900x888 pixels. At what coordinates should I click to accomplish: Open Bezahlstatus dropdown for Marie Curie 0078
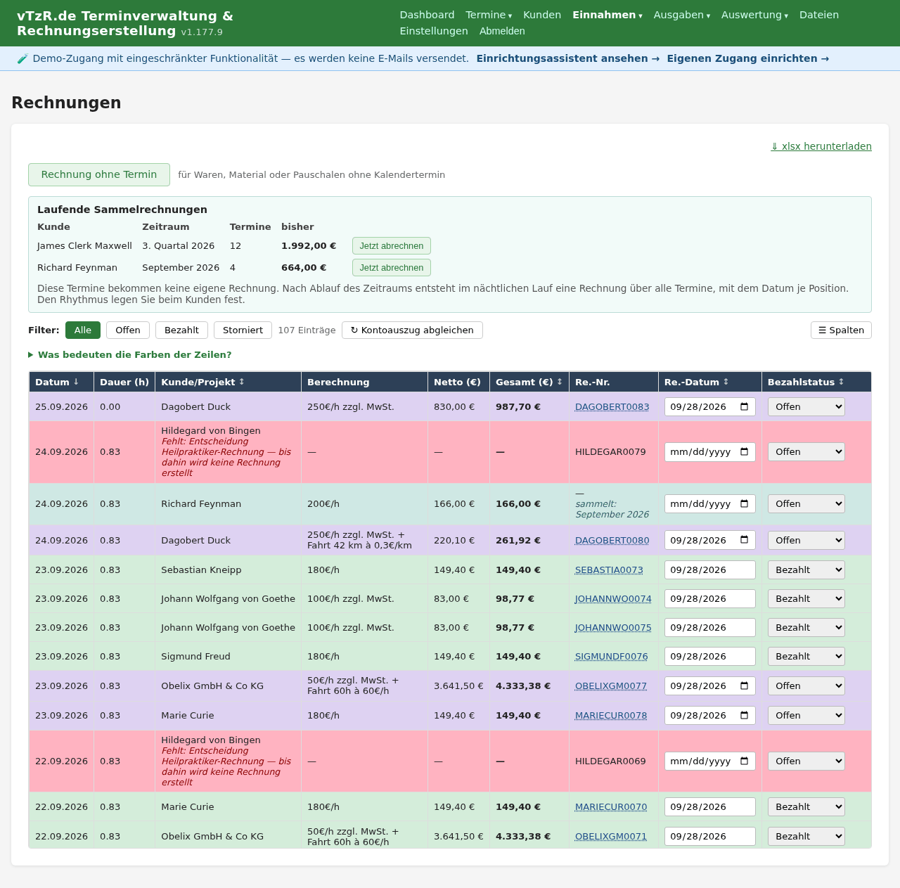(x=806, y=716)
